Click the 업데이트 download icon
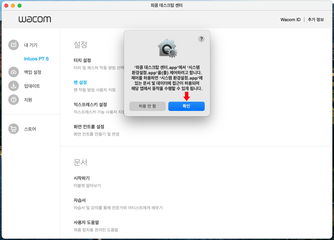The width and height of the screenshot is (334, 240). click(x=14, y=86)
